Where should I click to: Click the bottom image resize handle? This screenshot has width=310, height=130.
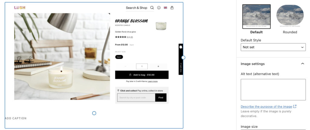[94, 113]
